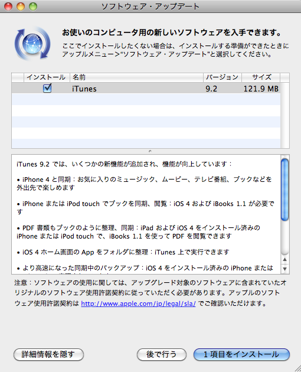
Task: Uncheck the iTunes install checkbox
Action: coord(47,88)
